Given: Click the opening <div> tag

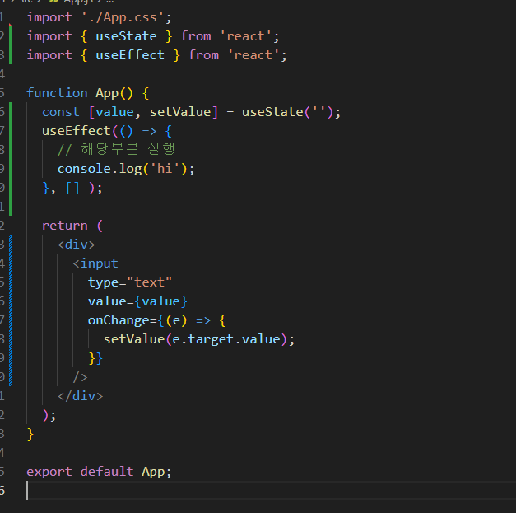Looking at the screenshot, I should 77,245.
